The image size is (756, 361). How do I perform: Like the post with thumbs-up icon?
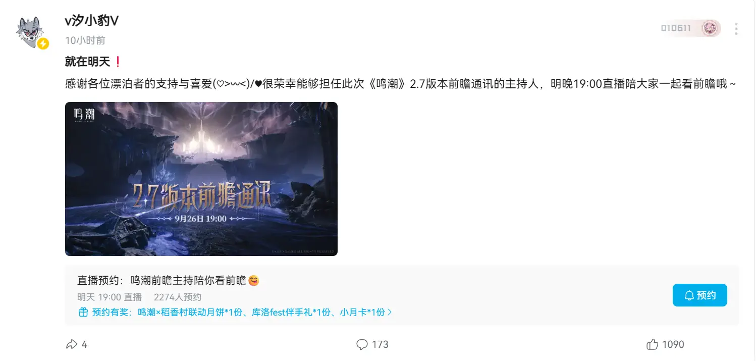pos(652,344)
